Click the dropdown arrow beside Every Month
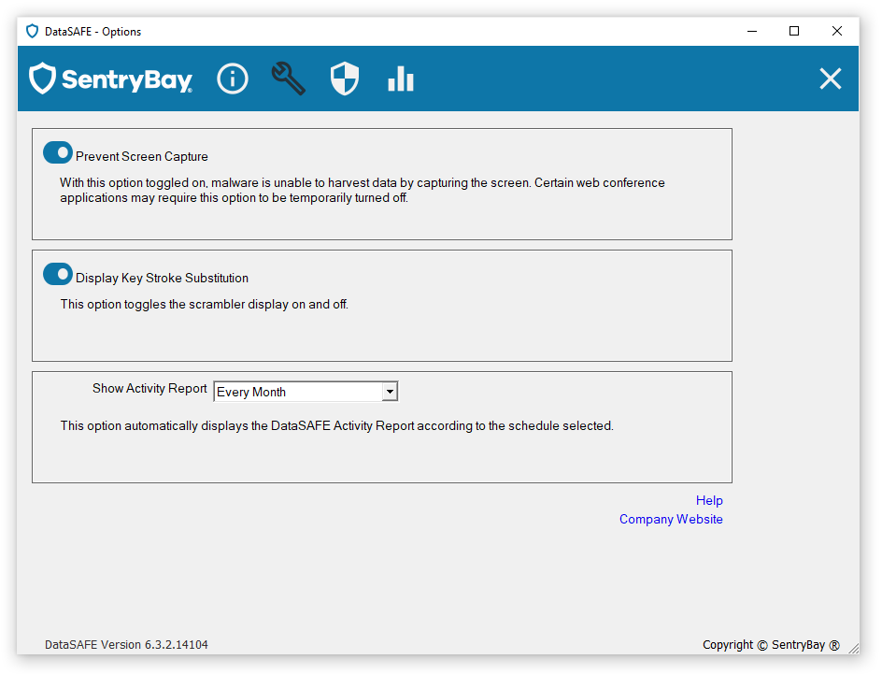Viewport: 882px width, 674px height. pos(390,391)
